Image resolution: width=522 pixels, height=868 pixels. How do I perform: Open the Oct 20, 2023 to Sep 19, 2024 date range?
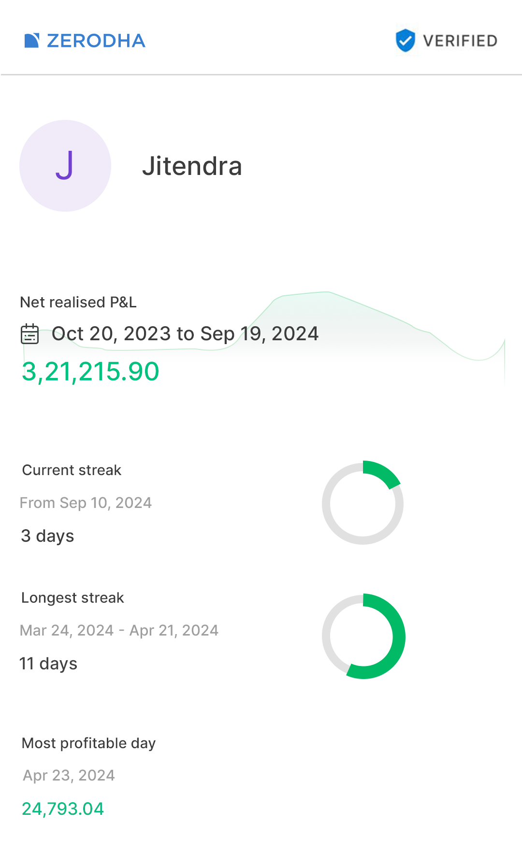185,333
